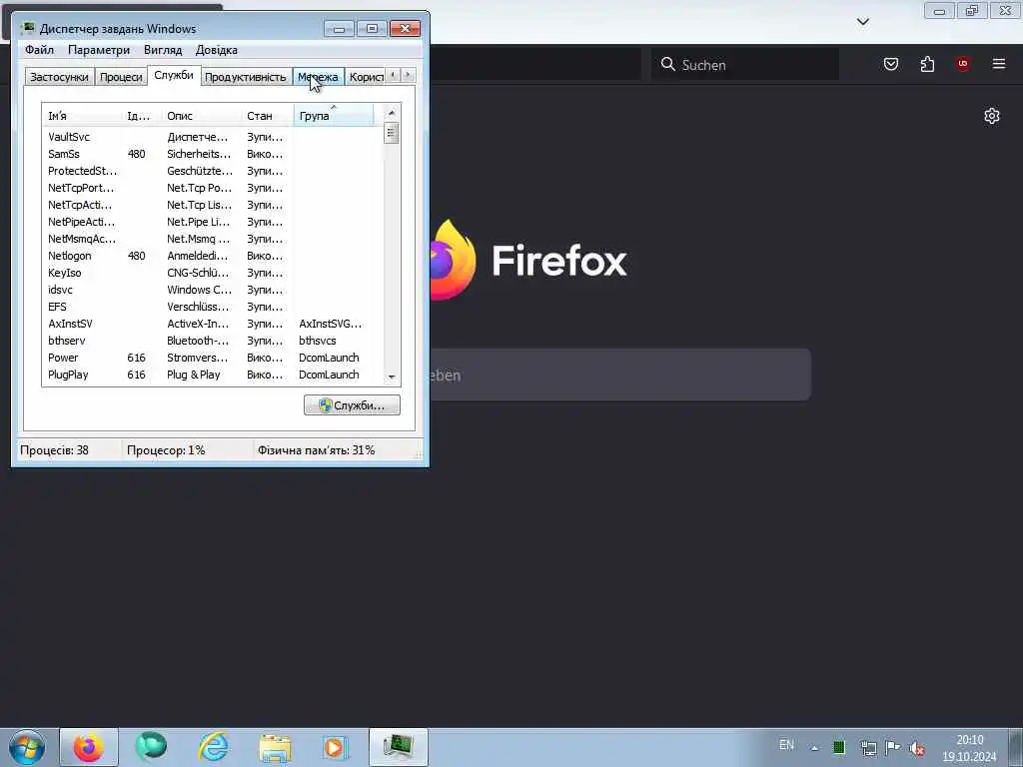Image resolution: width=1023 pixels, height=767 pixels.
Task: Open the Параметри menu
Action: 99,50
